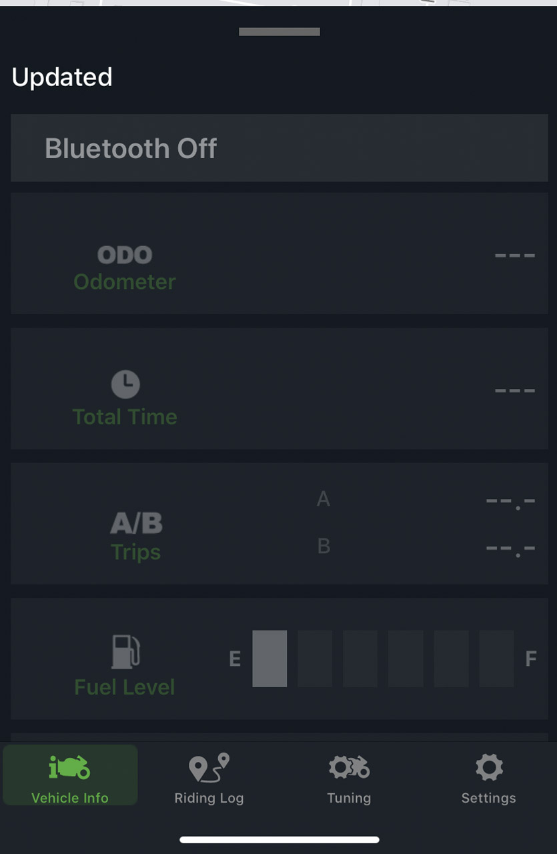The width and height of the screenshot is (557, 854).
Task: Tap the Tuning gear-motorcycle icon
Action: 349,767
